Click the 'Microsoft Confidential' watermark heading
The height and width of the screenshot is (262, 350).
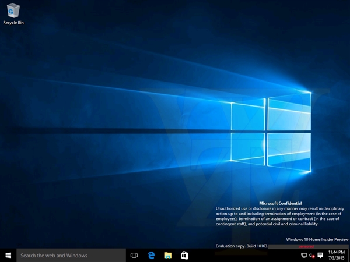[x=281, y=203]
